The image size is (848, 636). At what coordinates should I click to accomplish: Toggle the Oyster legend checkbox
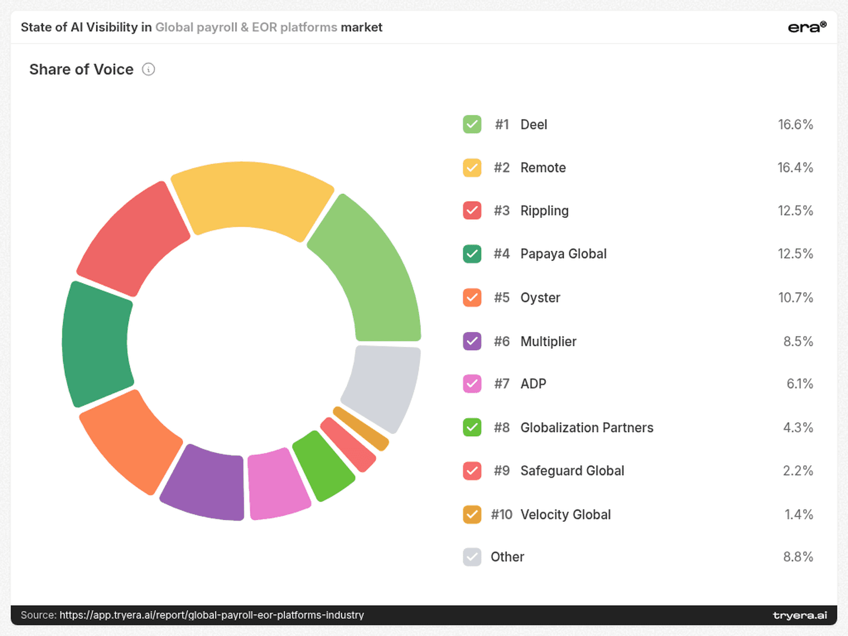pos(472,297)
